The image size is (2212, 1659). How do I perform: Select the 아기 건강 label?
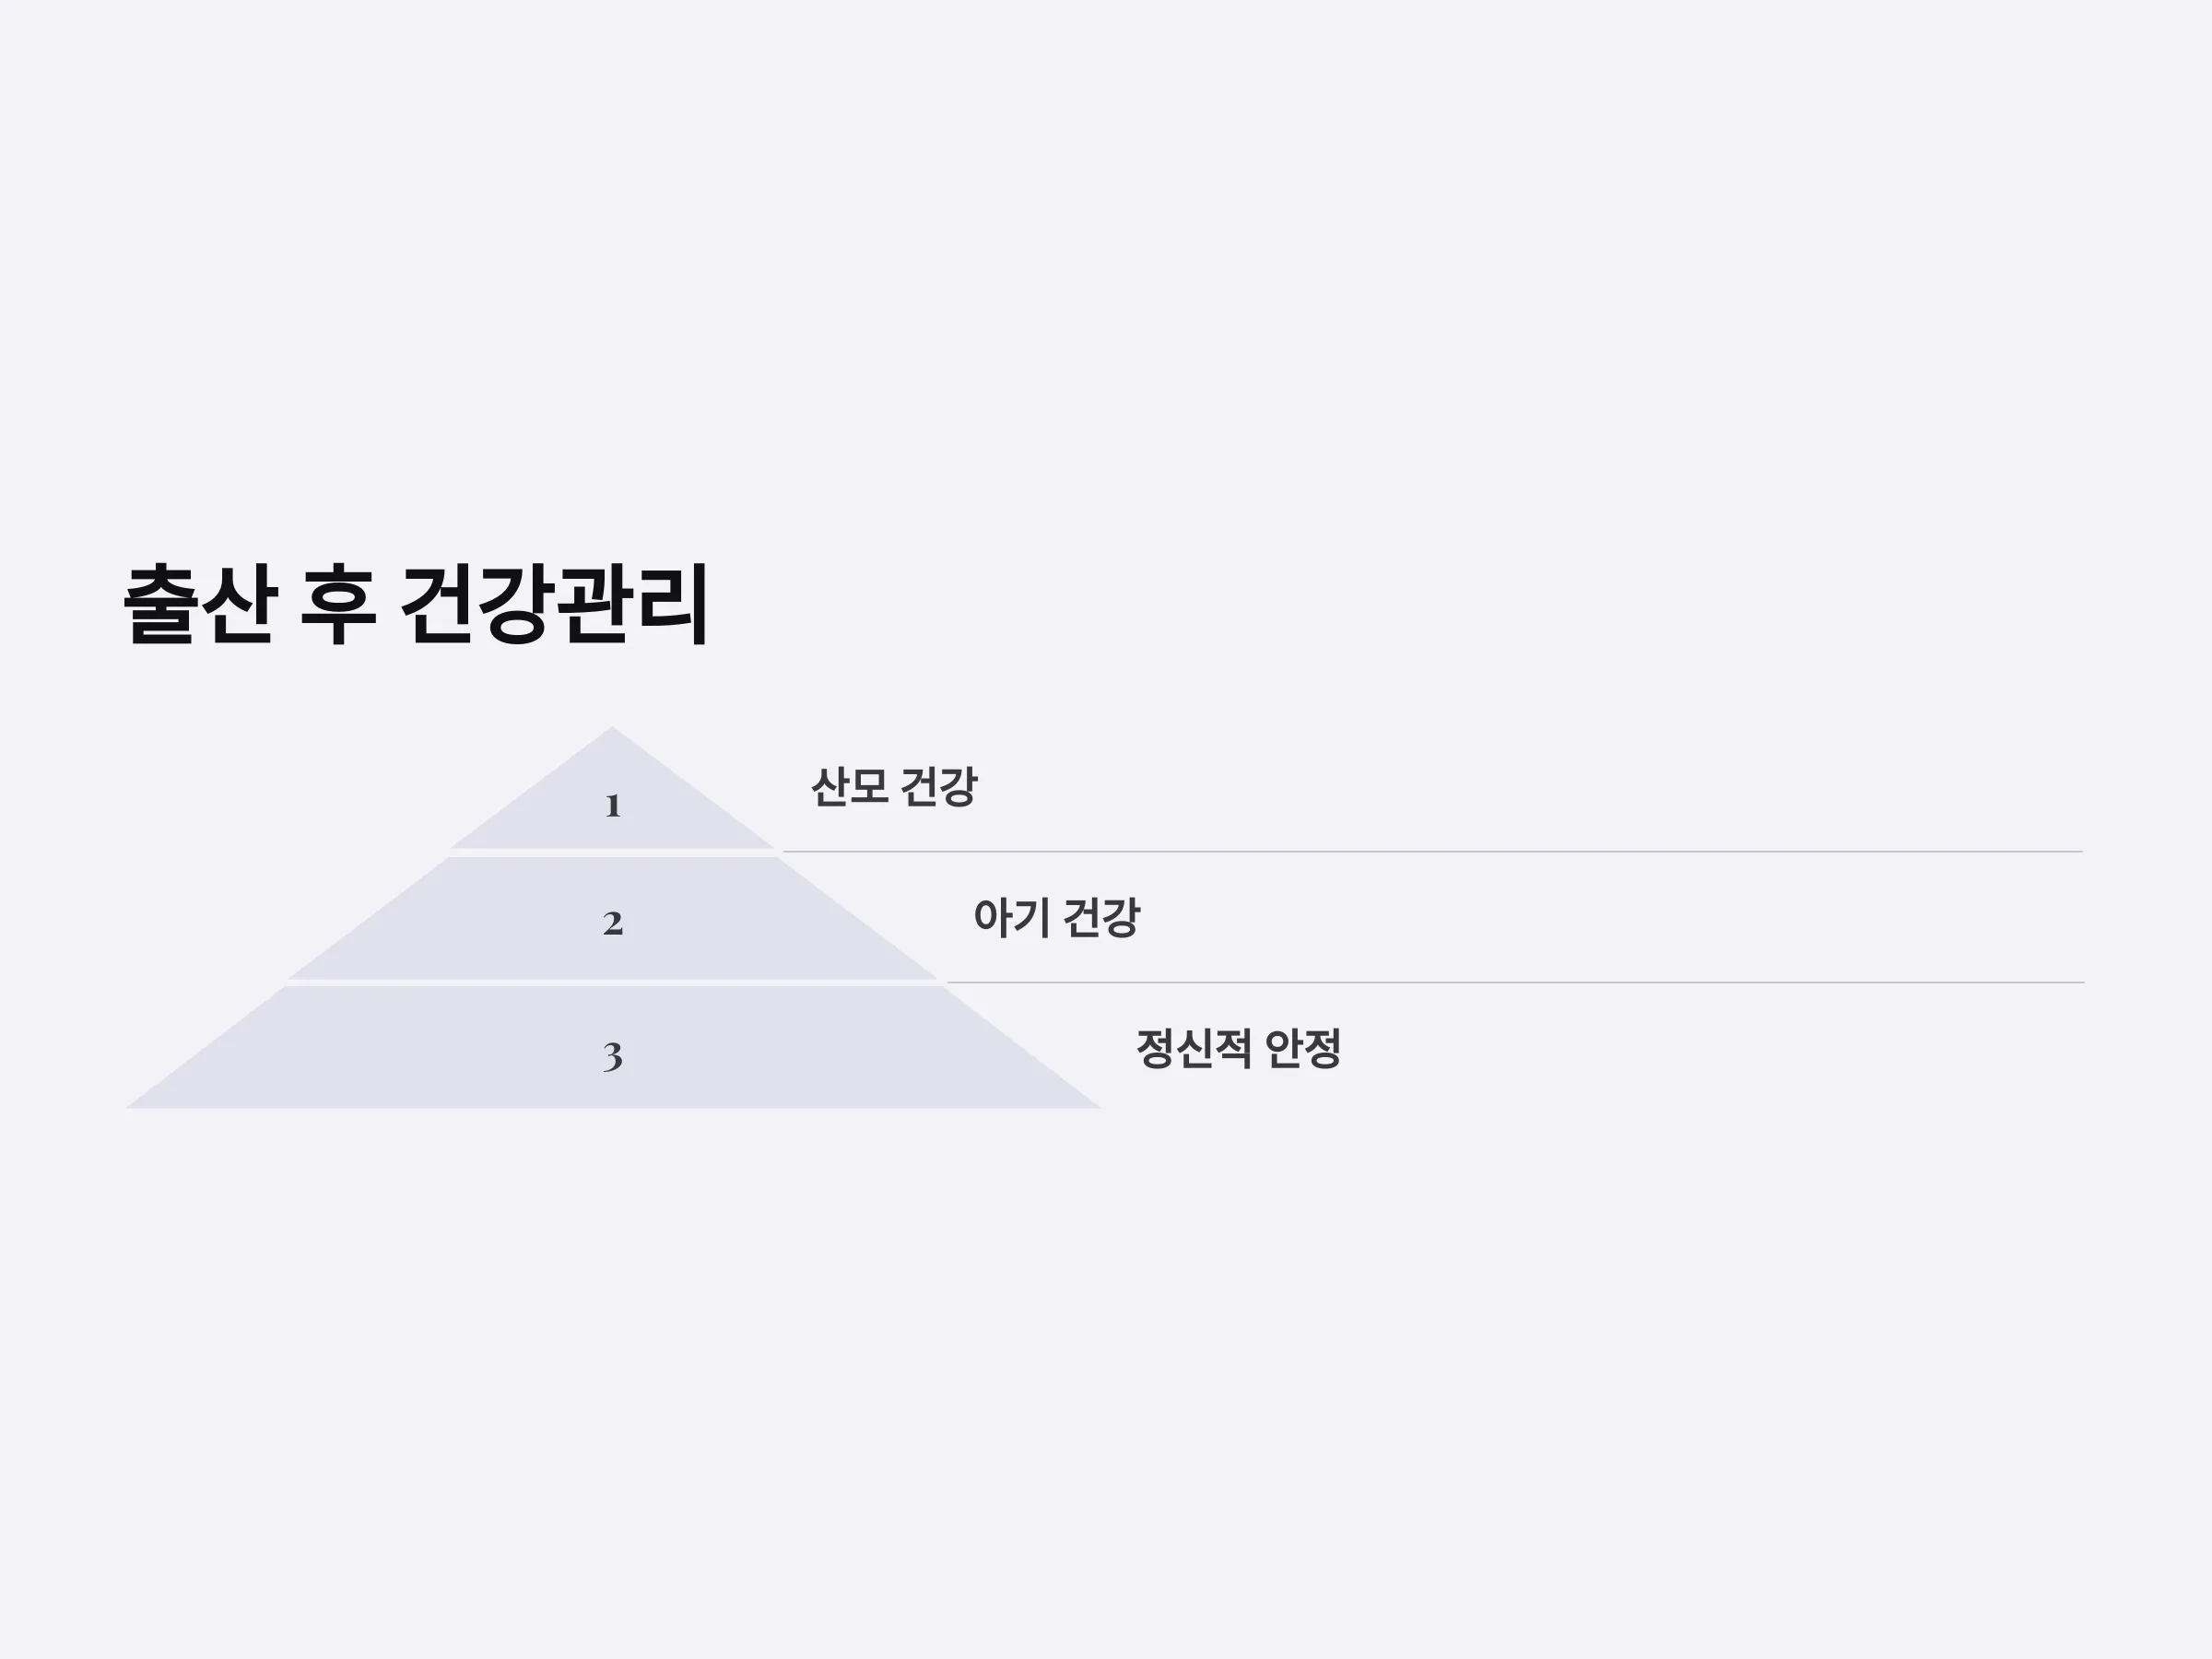1057,918
